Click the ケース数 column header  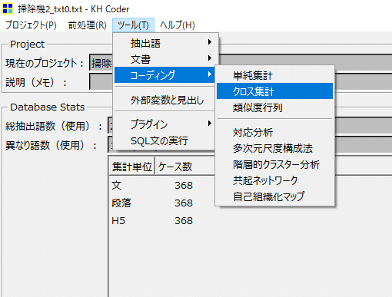point(184,167)
